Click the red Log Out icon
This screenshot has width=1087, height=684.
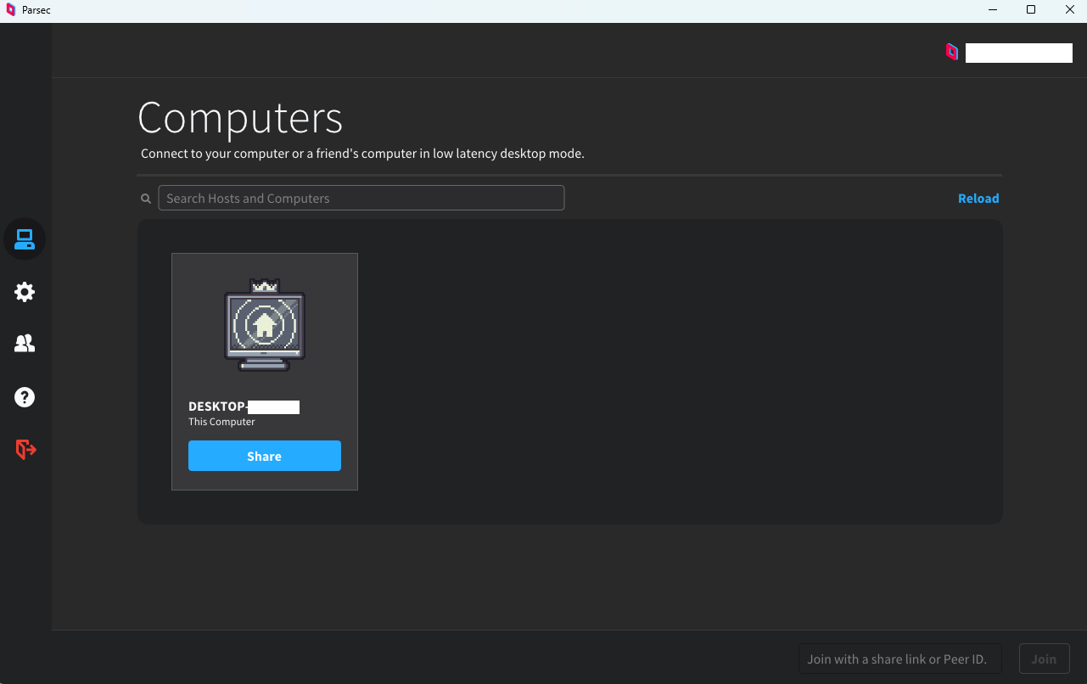coord(25,449)
